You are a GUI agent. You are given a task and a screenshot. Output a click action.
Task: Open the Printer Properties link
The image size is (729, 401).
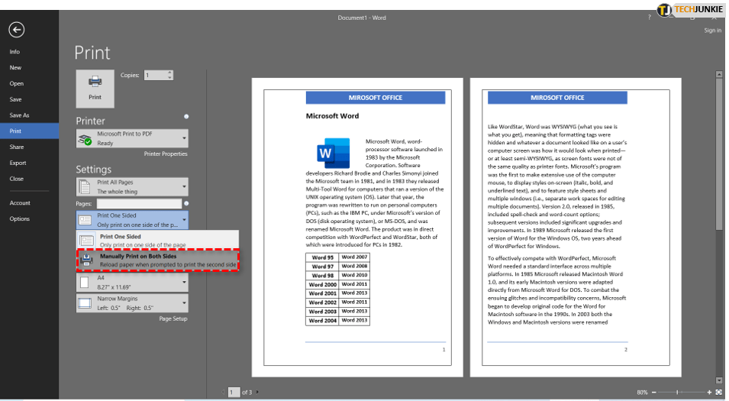coord(165,154)
